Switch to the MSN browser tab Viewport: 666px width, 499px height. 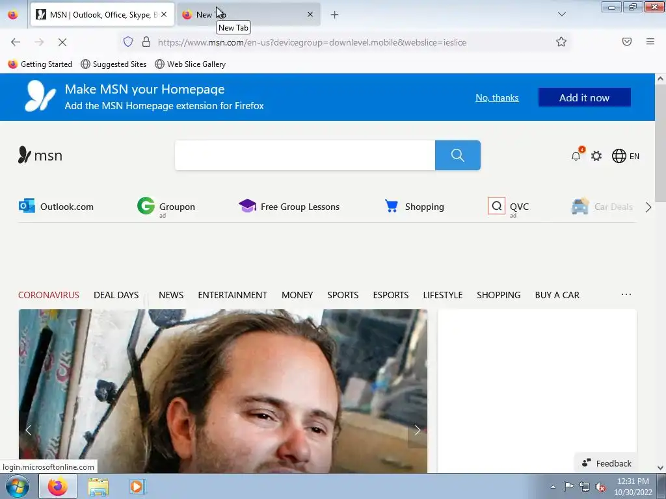102,15
